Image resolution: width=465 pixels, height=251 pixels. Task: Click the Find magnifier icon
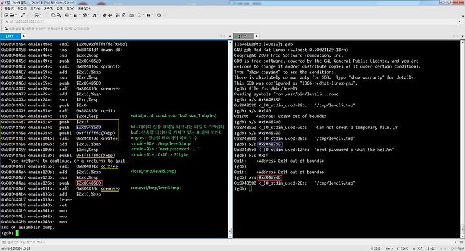[x=59, y=15]
